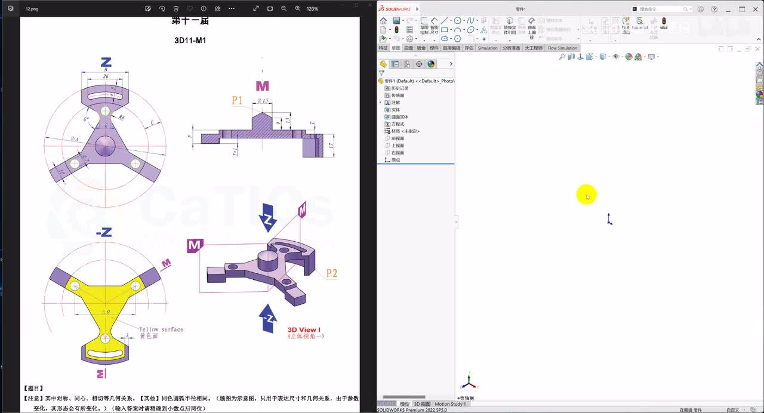Select the Arc sketch tool
764x413 pixels.
point(457,30)
